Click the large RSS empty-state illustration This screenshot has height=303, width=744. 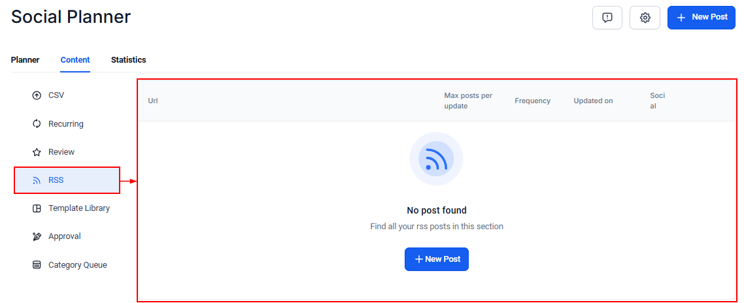(x=436, y=159)
